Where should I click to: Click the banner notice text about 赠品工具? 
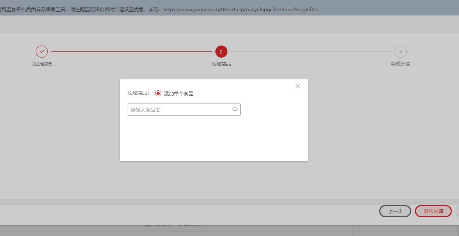[x=75, y=9]
